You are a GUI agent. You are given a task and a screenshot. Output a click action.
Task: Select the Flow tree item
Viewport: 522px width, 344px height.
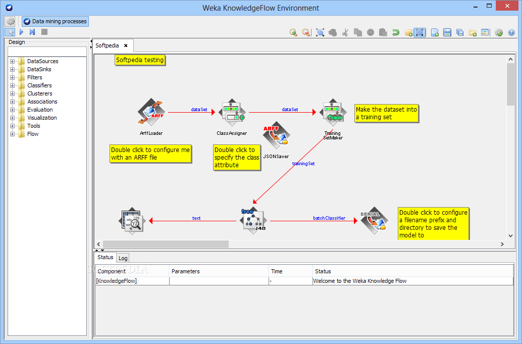click(33, 134)
